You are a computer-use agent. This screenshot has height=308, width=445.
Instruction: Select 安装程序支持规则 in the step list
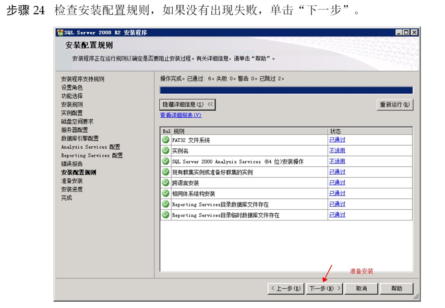(x=83, y=79)
